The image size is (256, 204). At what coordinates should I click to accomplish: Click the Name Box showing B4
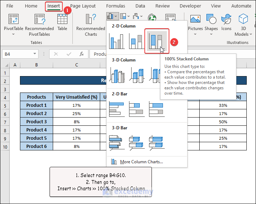click(20, 54)
